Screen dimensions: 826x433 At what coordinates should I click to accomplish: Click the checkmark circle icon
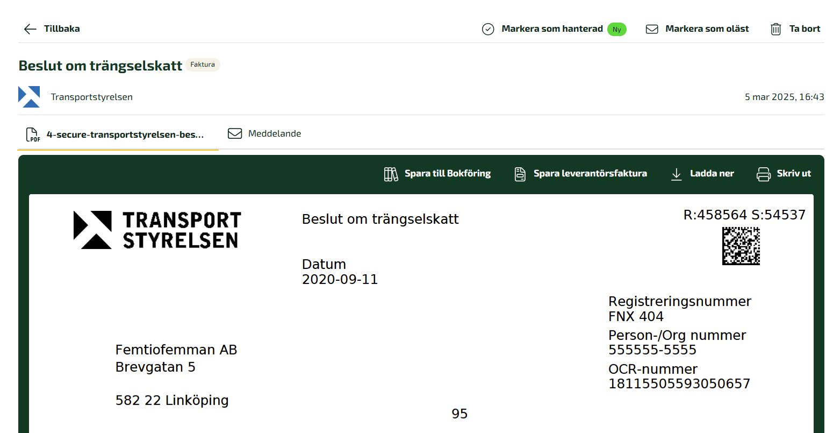488,29
